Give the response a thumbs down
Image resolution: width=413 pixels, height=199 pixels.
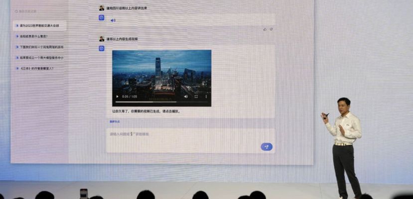[x=271, y=29]
